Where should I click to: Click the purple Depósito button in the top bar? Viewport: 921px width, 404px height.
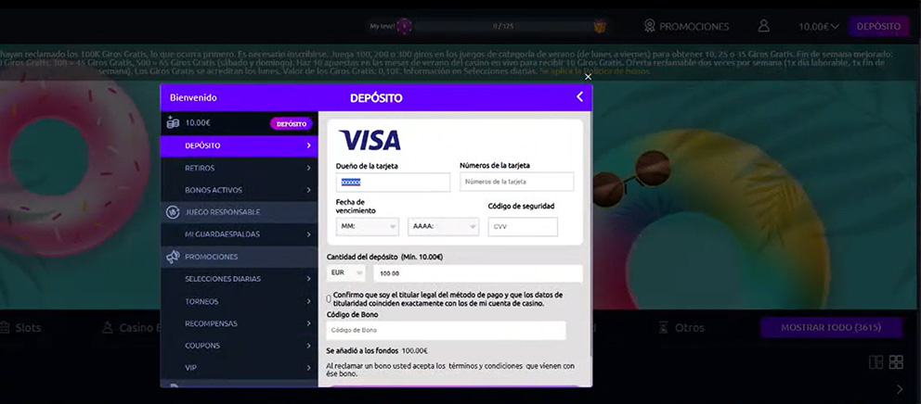878,26
